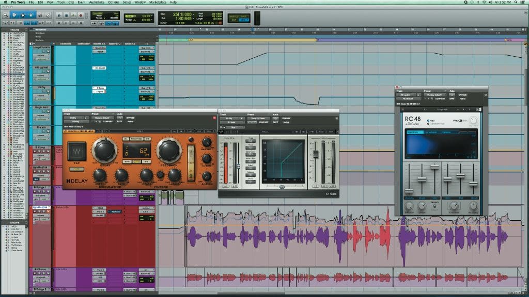Viewport: 529px width, 297px height.
Task: Toggle SAFE in the H-Delay window
Action: [119, 122]
